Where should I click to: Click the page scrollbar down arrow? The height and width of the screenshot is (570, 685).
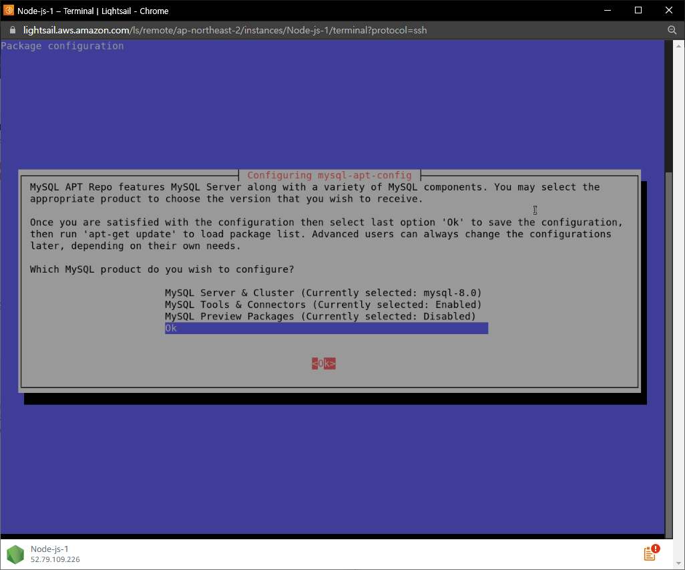pos(678,563)
